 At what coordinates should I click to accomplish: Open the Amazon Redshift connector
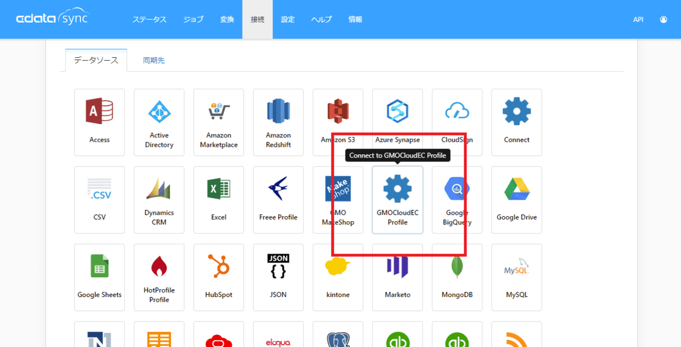(x=278, y=122)
